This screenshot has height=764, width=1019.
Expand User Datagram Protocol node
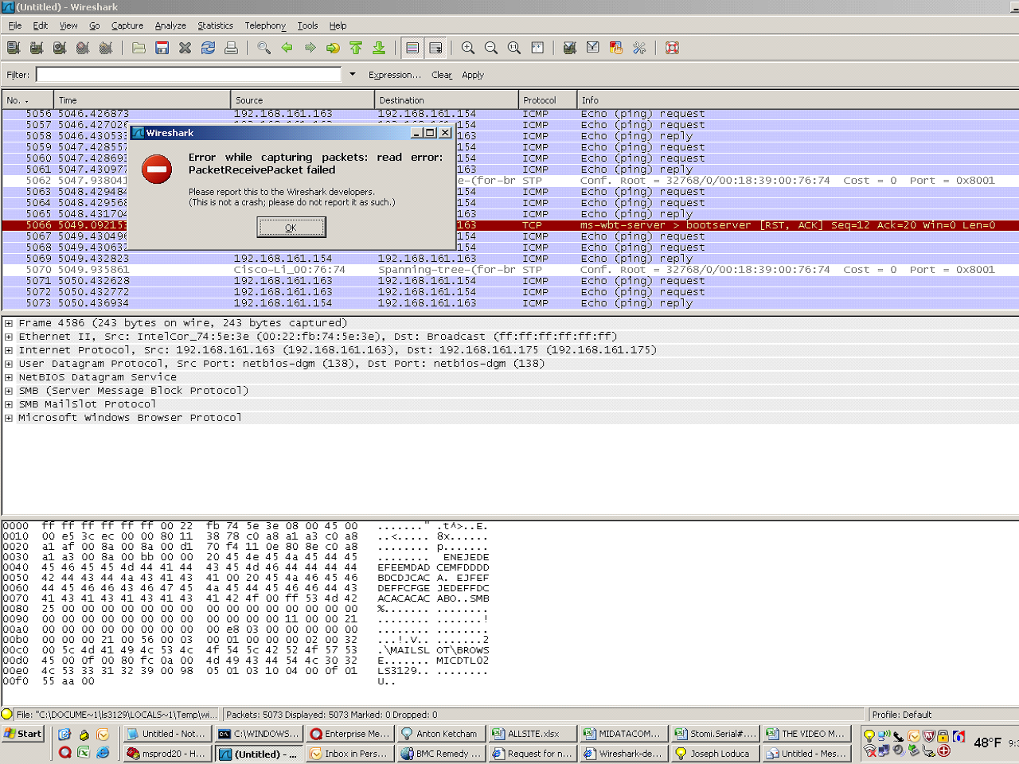click(x=9, y=364)
